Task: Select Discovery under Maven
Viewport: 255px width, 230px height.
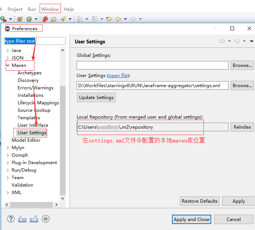Action: pyautogui.click(x=28, y=80)
